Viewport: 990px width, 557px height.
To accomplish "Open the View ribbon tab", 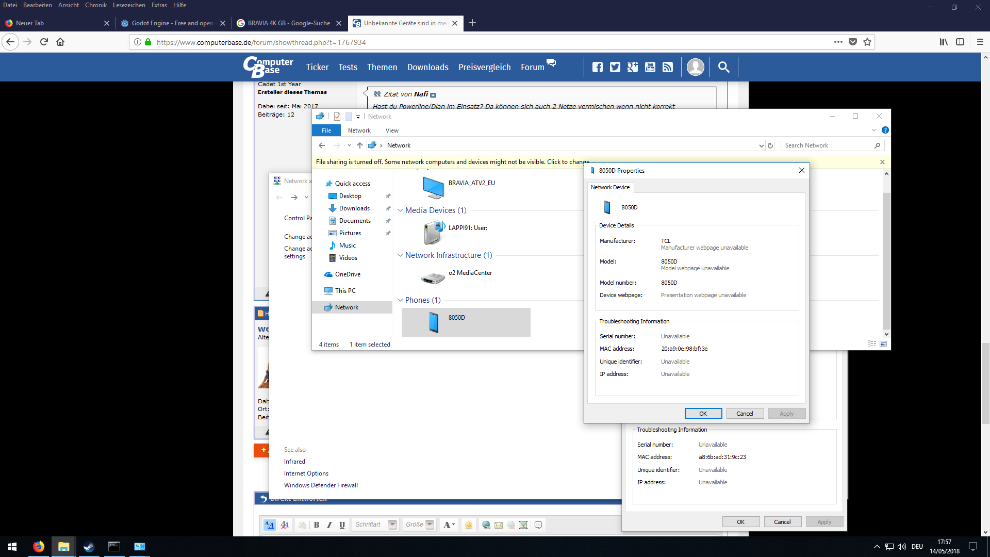I will tap(392, 130).
